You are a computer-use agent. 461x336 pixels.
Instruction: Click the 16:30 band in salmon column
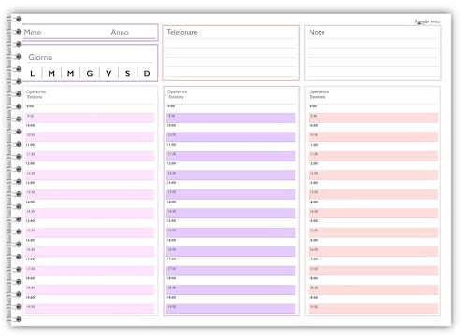point(373,252)
